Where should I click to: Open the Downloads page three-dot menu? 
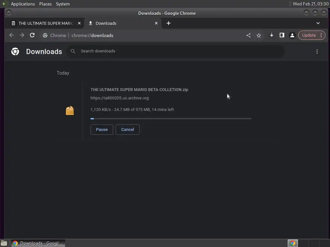317,51
